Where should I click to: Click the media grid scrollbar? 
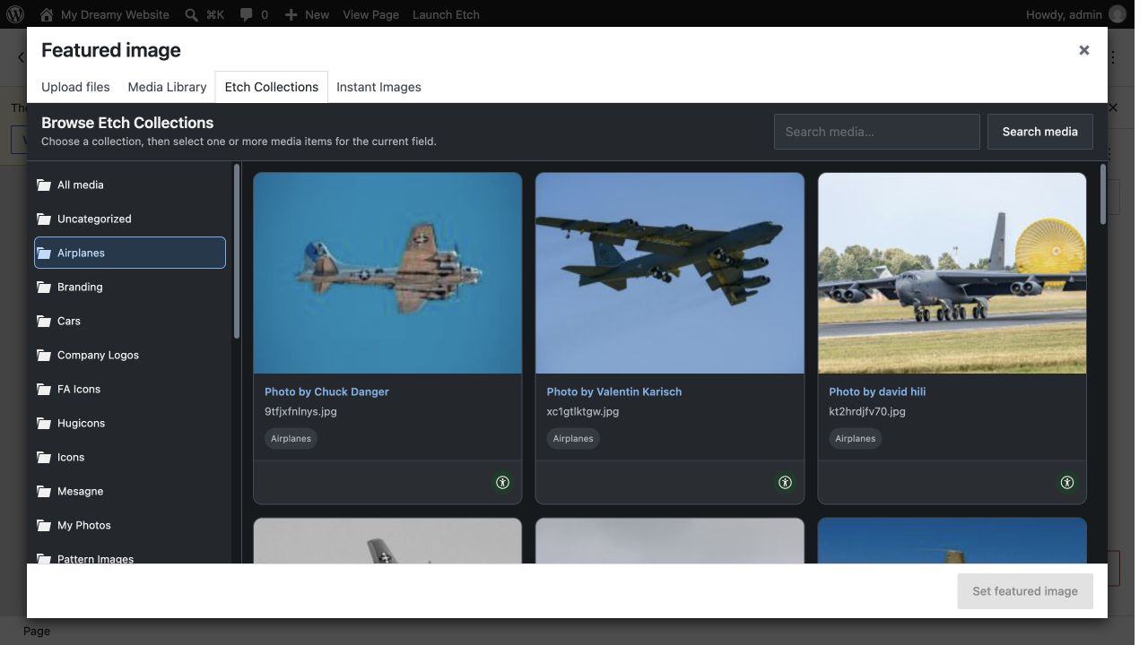1103,194
